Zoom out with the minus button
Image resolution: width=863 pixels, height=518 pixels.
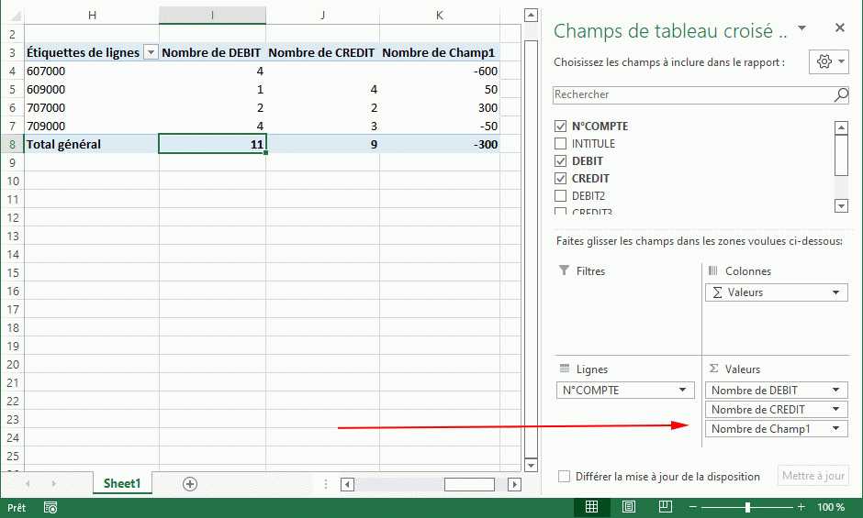(x=693, y=507)
